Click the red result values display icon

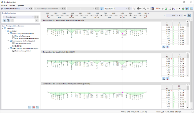click(157, 9)
